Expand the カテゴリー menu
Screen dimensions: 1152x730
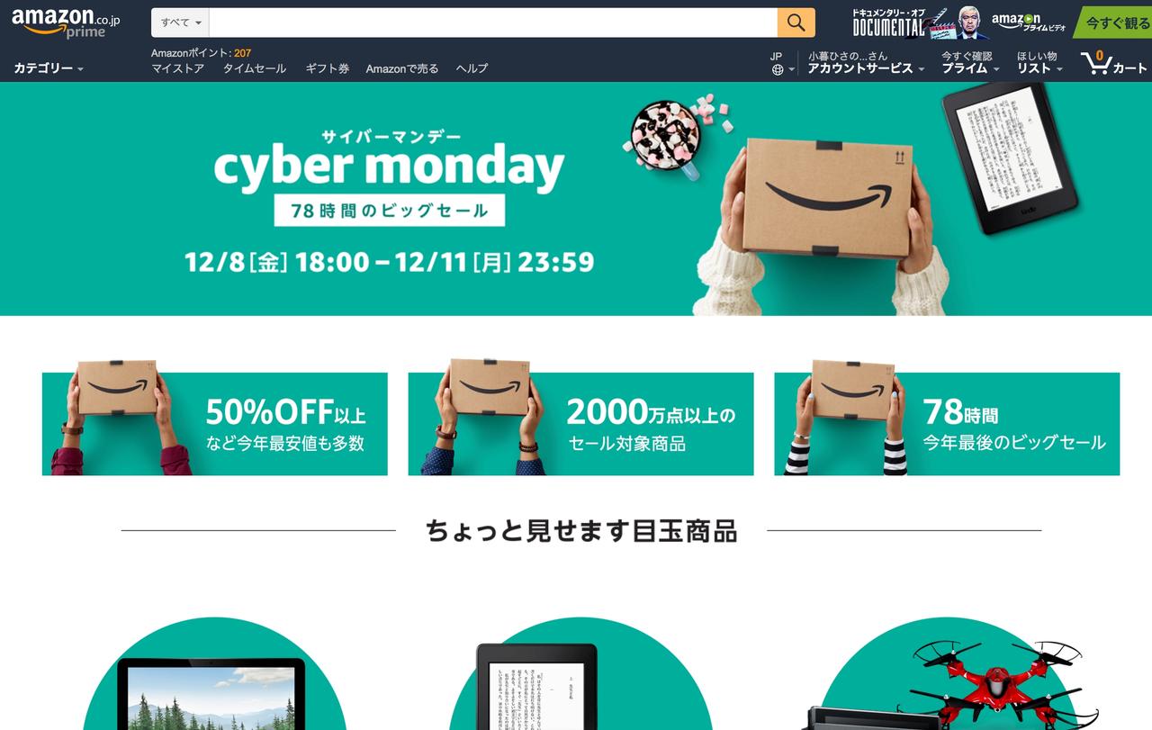(49, 68)
